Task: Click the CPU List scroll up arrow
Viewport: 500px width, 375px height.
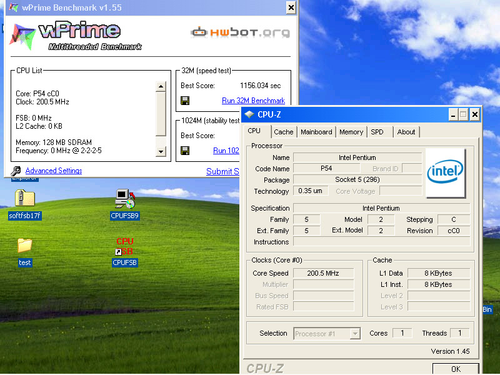Action: (161, 86)
